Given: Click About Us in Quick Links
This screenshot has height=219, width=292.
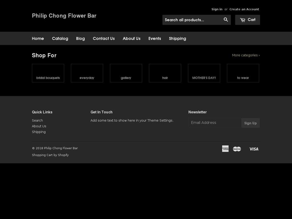Looking at the screenshot, I should 39,126.
